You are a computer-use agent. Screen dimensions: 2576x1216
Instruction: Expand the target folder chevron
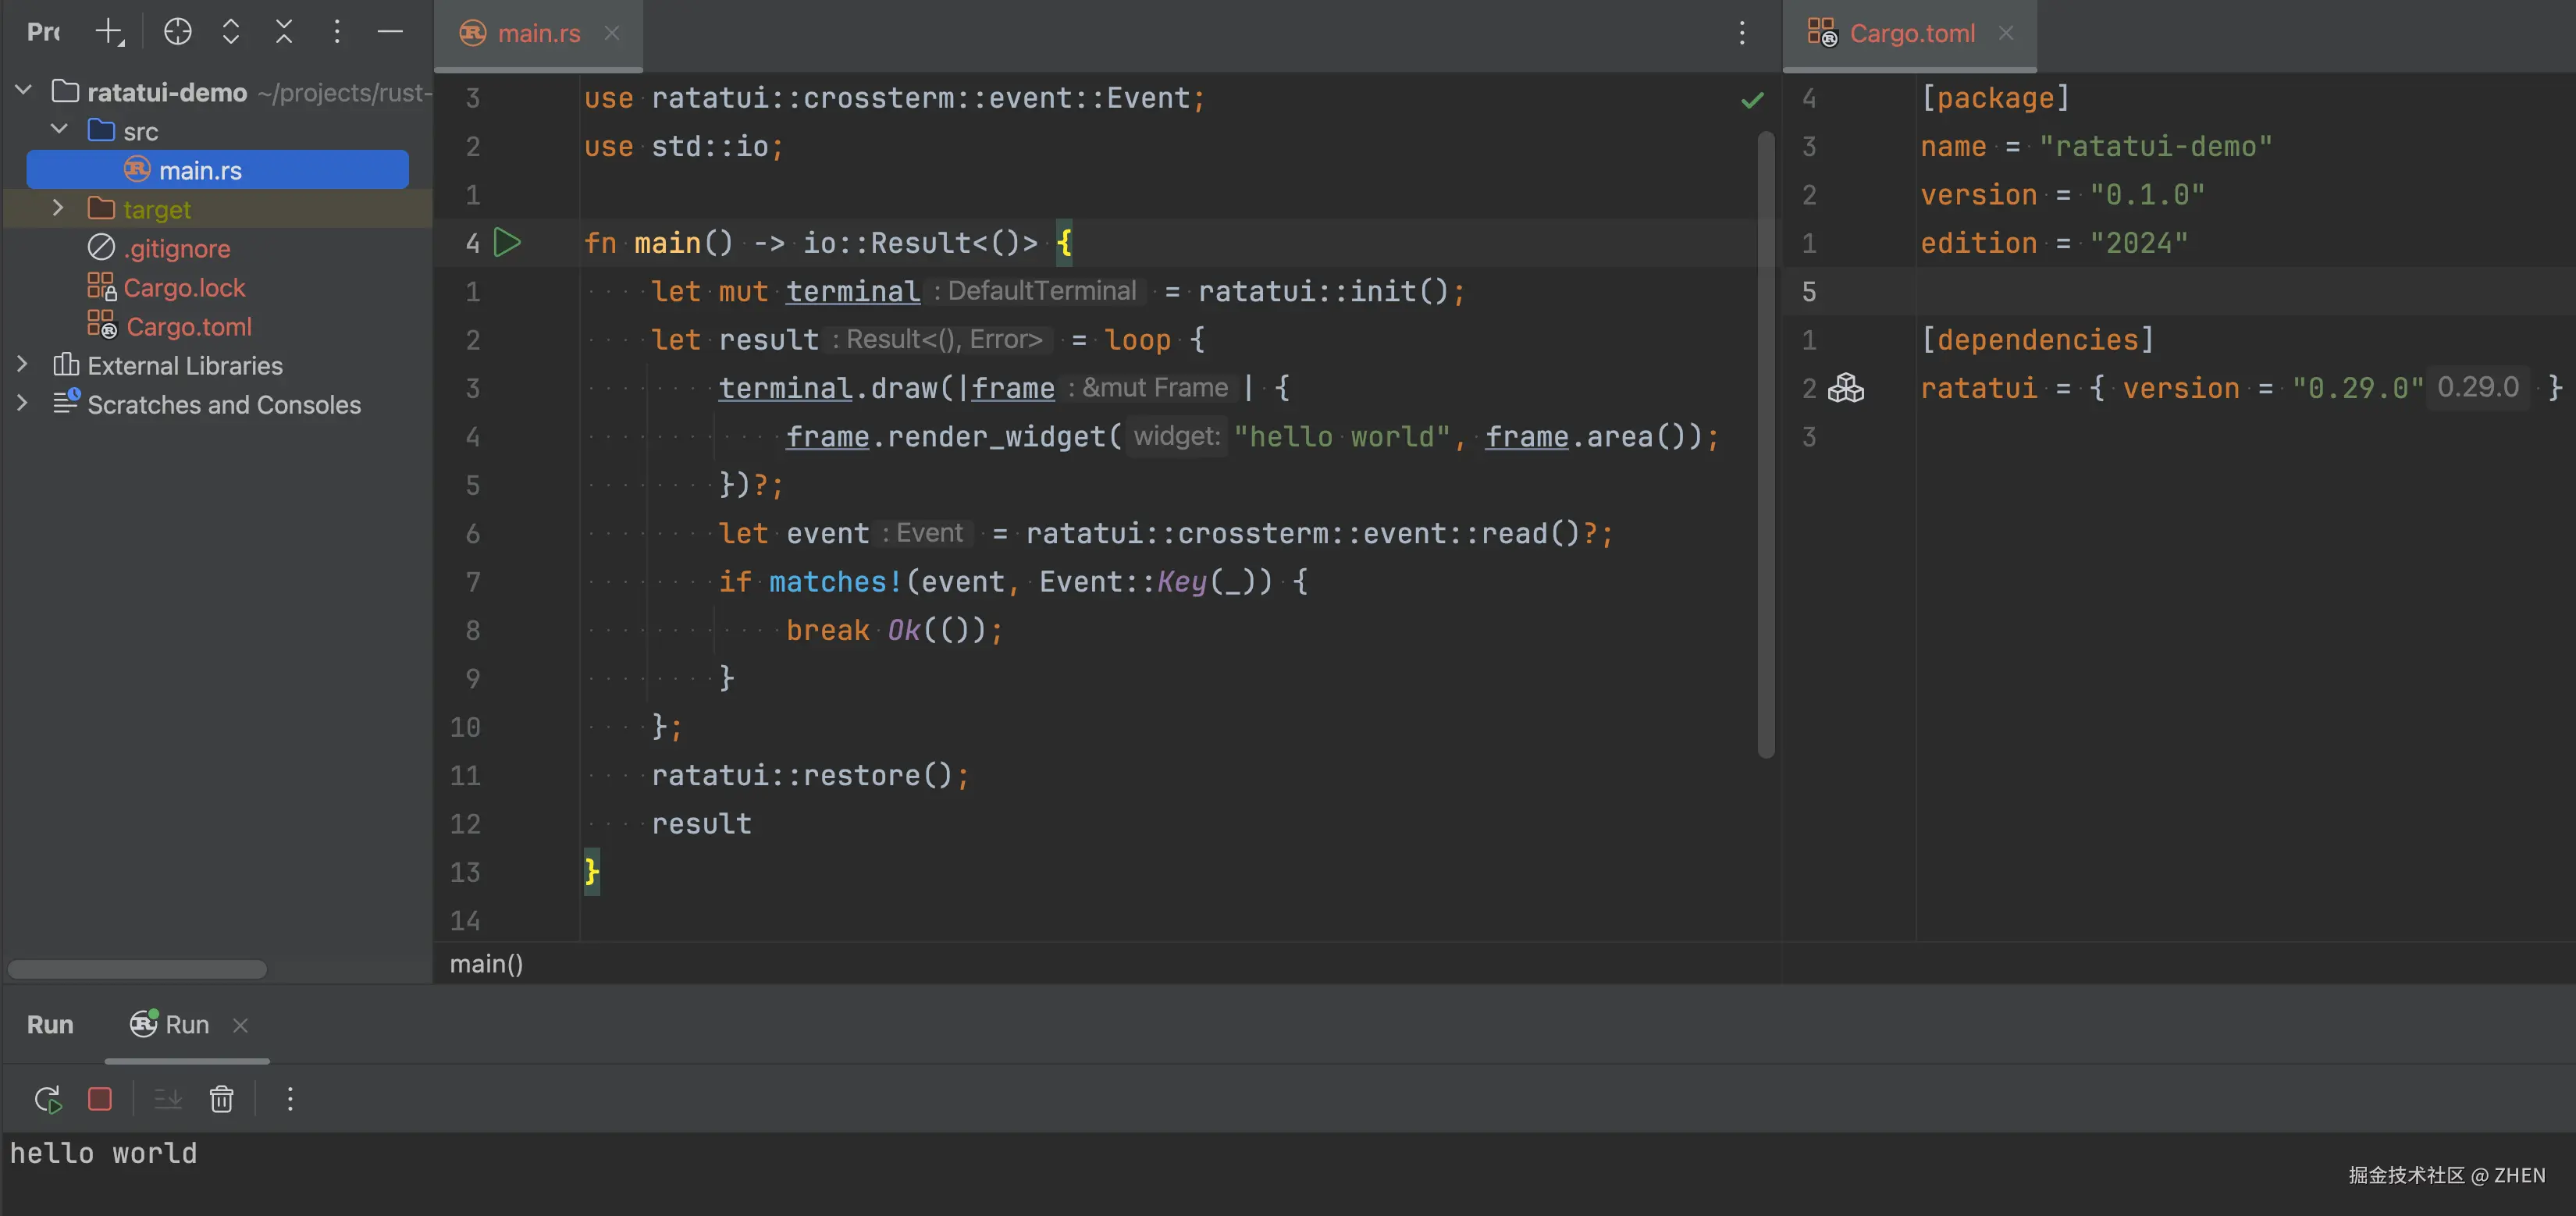click(x=59, y=208)
